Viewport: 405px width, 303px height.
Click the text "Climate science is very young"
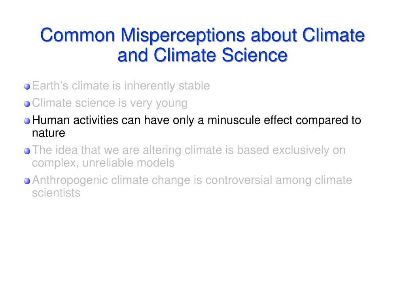[110, 103]
